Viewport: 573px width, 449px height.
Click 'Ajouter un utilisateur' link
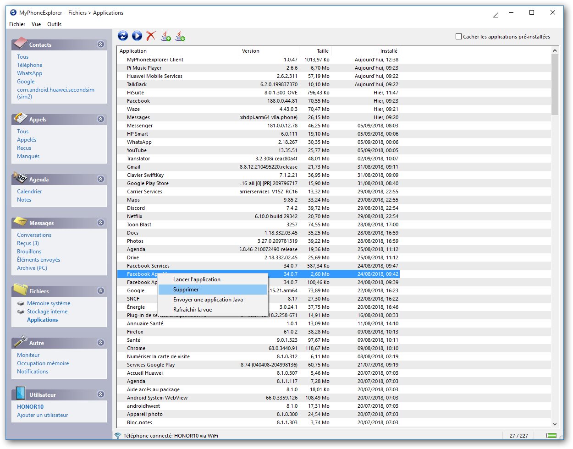pyautogui.click(x=43, y=415)
